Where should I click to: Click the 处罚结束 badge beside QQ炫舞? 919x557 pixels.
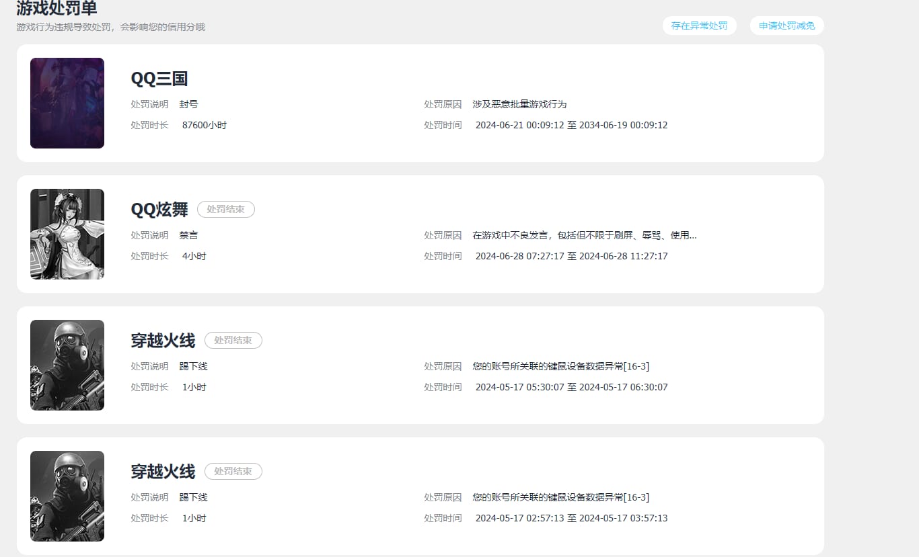pos(226,210)
